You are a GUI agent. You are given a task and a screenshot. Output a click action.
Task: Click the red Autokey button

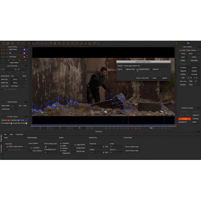coord(184,119)
